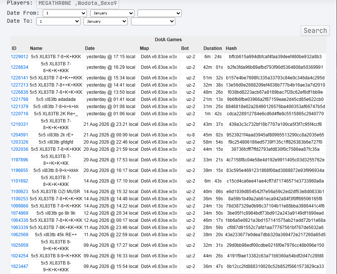Viewport: 337px width, 274px height.
Task: Open game ID 1220716
Action: (19, 113)
